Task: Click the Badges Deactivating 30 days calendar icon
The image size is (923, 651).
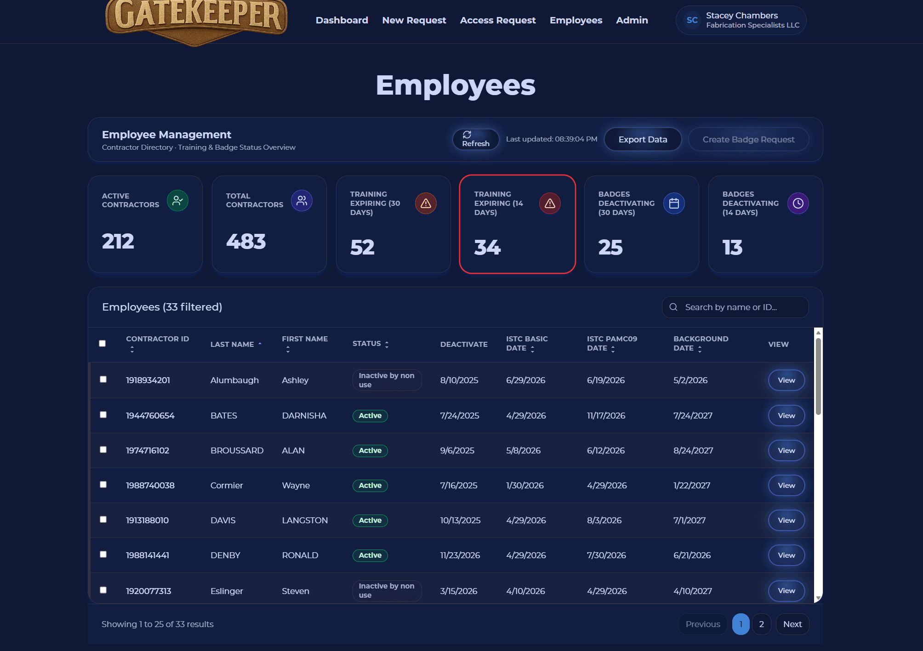Action: pos(674,203)
